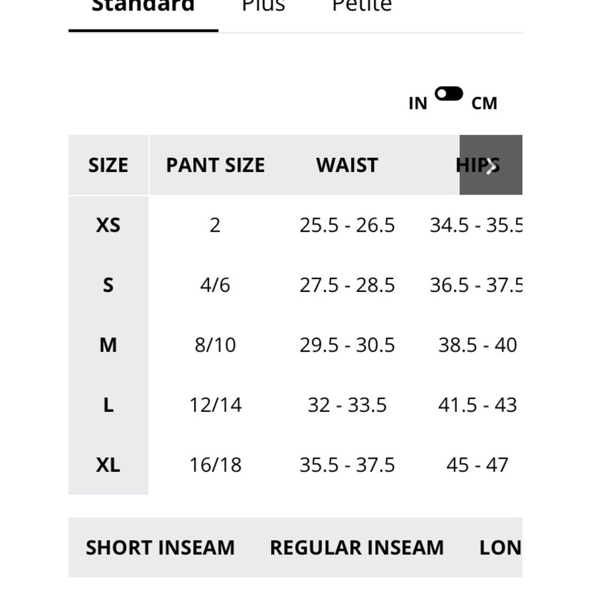Select the XL size row label
Image resolution: width=591 pixels, height=591 pixels.
coord(108,465)
